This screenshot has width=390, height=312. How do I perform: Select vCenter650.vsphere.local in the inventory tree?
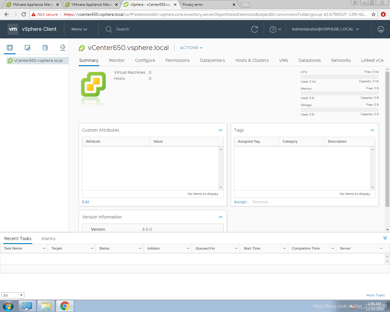(x=37, y=61)
